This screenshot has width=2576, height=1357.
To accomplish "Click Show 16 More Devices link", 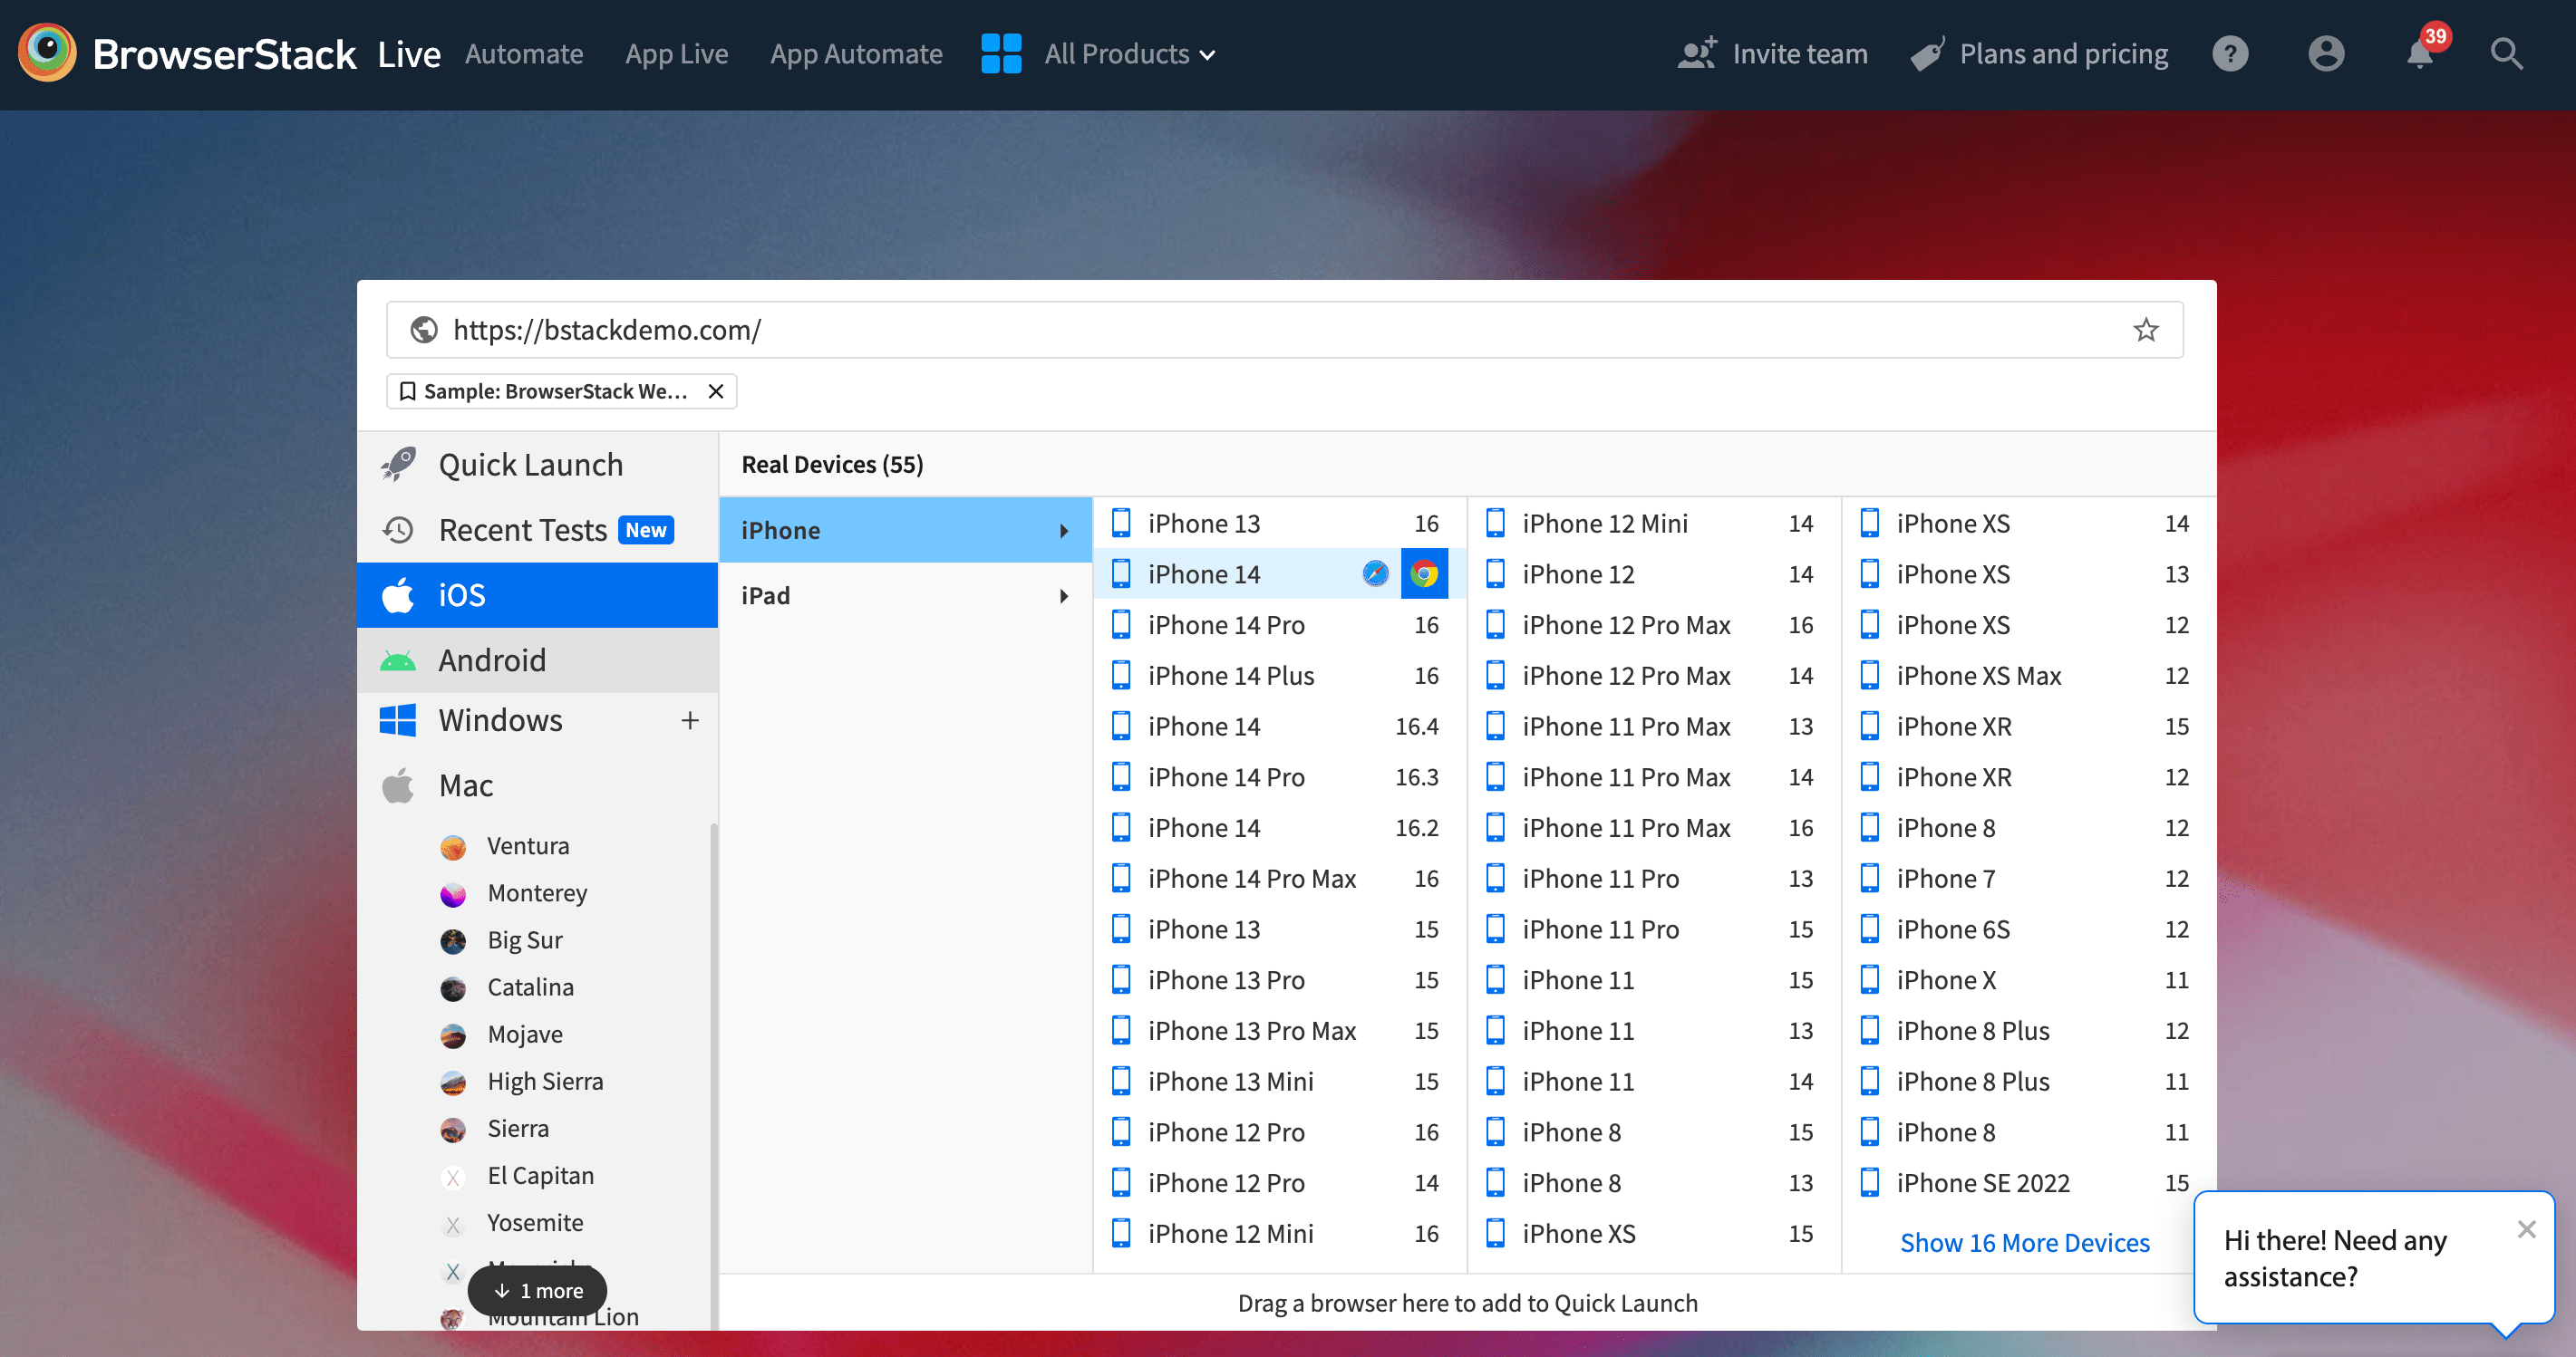I will (x=2024, y=1242).
